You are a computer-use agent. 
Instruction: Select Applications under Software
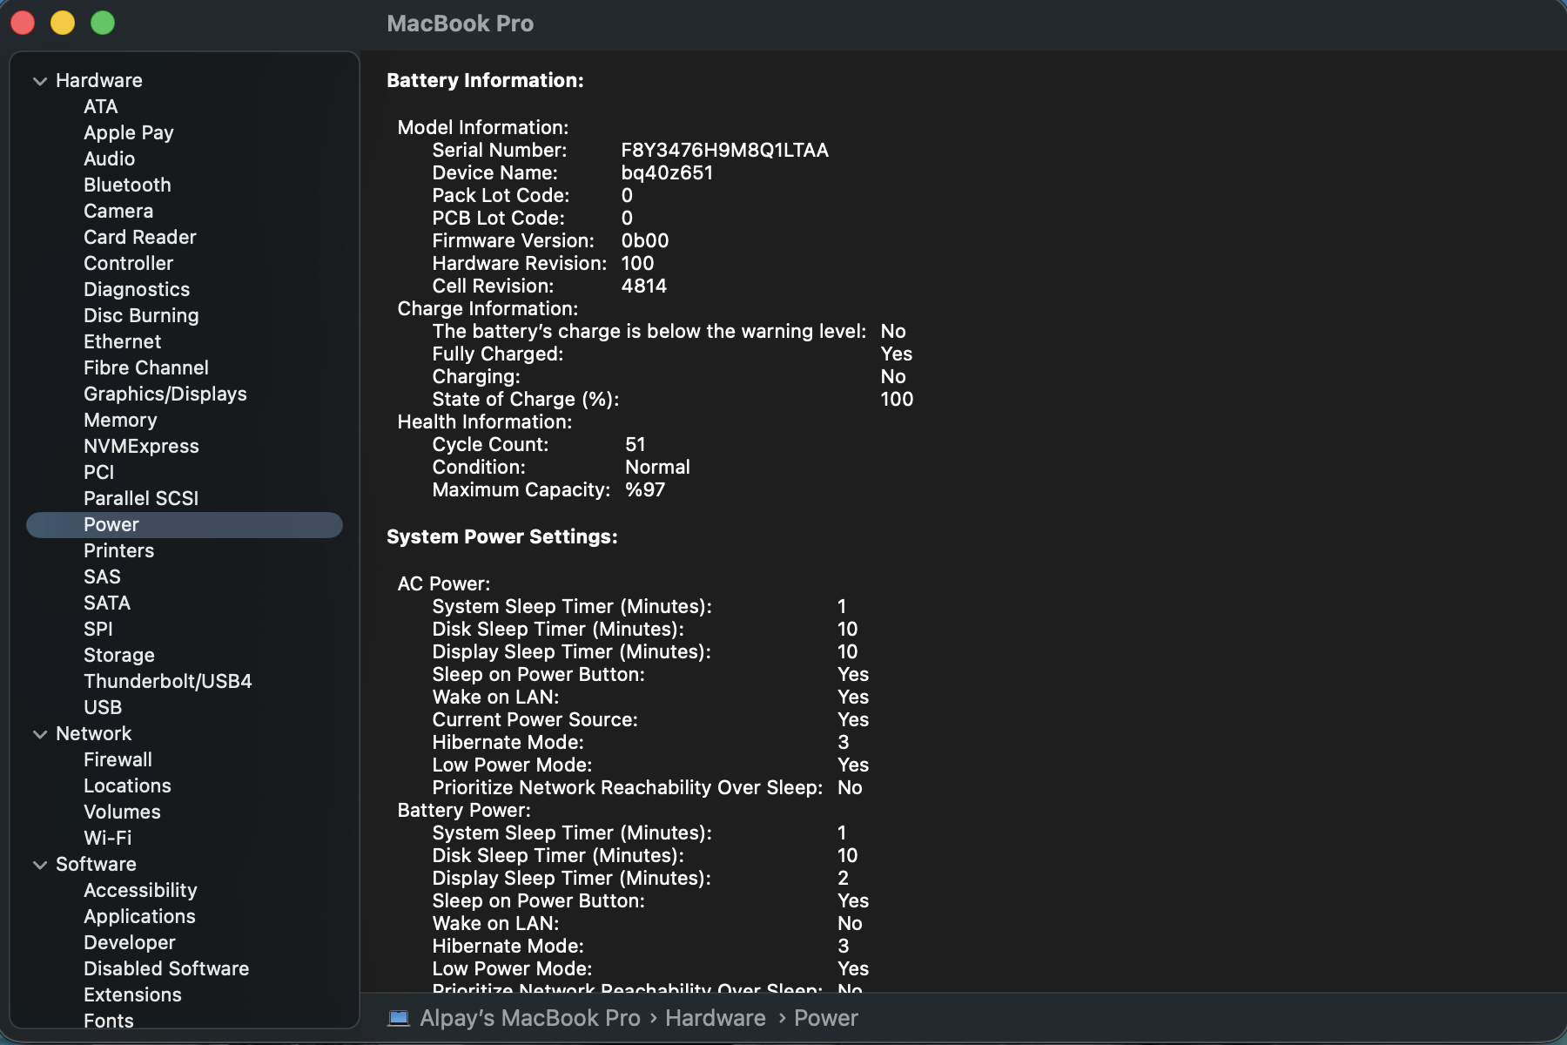(139, 916)
